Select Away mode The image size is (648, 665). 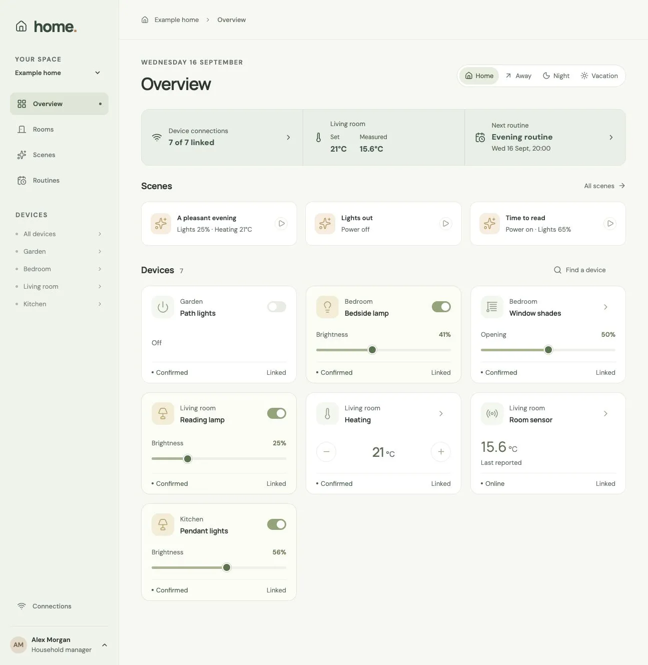[x=518, y=76]
